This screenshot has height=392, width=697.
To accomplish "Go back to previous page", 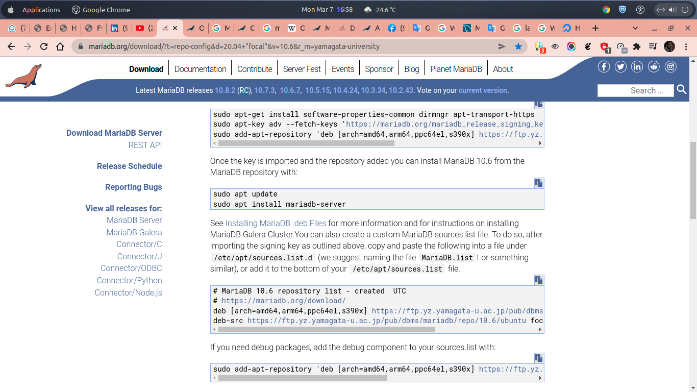I will pyautogui.click(x=11, y=46).
